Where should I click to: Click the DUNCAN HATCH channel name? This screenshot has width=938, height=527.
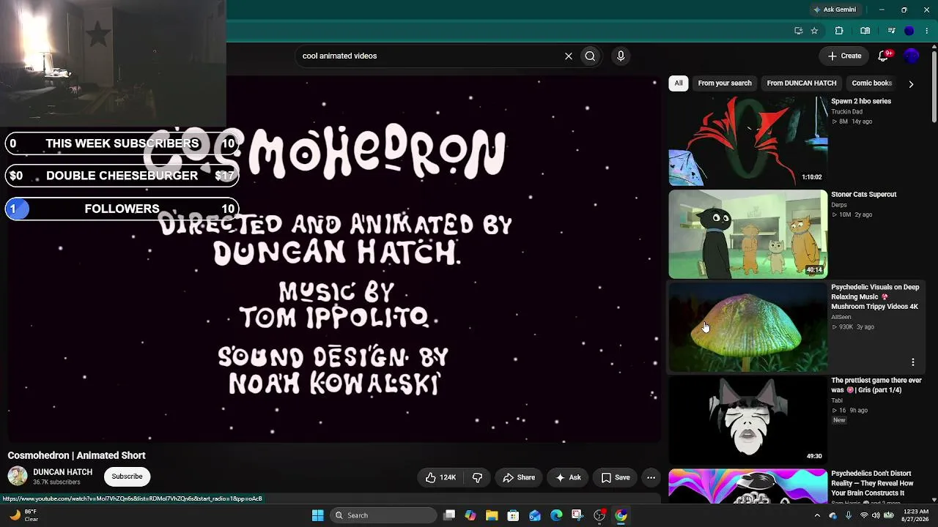63,472
